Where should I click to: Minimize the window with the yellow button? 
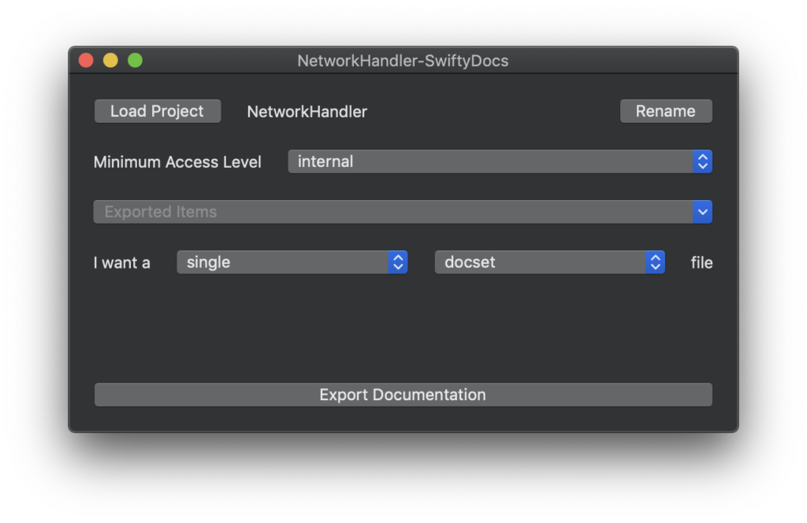[110, 60]
